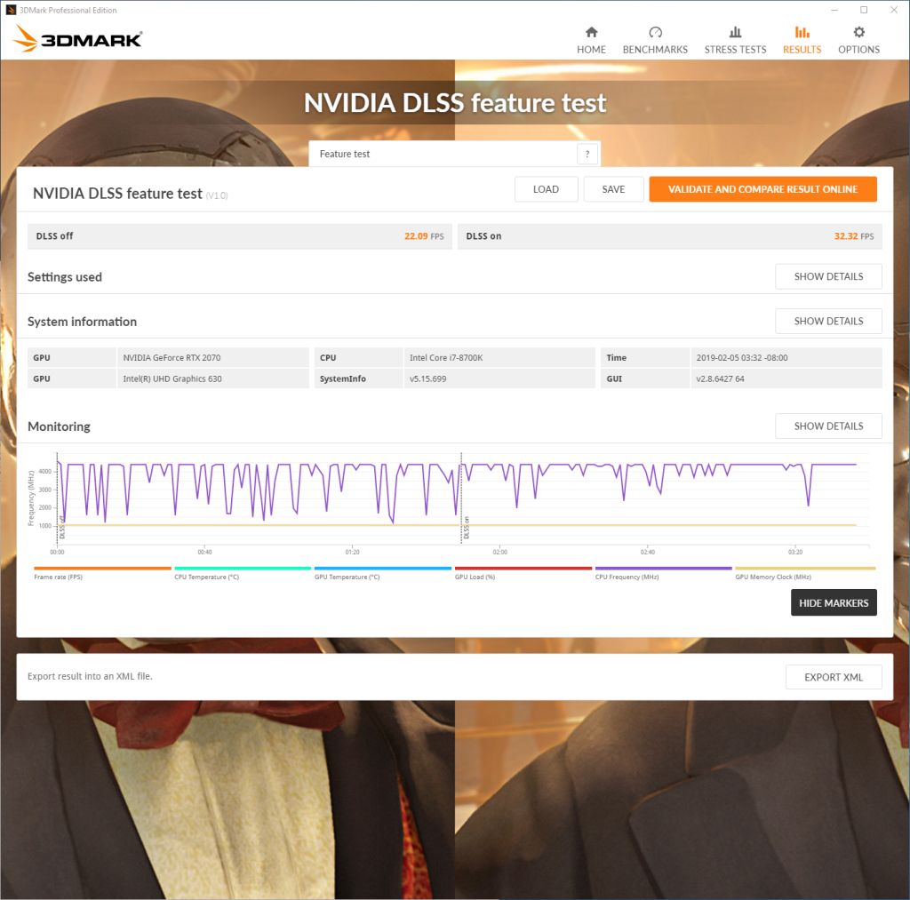Open the OPTIONS tab label
The height and width of the screenshot is (900, 910).
pyautogui.click(x=859, y=50)
